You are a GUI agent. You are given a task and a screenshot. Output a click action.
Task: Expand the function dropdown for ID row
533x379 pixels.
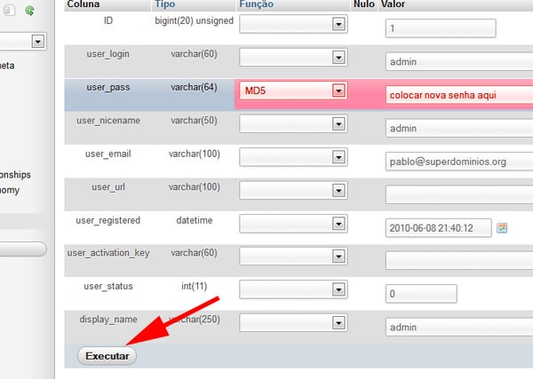click(338, 25)
